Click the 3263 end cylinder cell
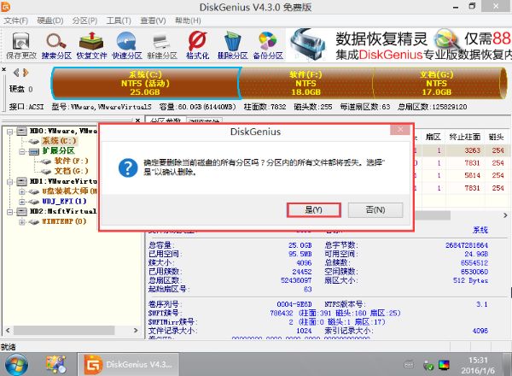The width and height of the screenshot is (512, 376). pos(472,150)
